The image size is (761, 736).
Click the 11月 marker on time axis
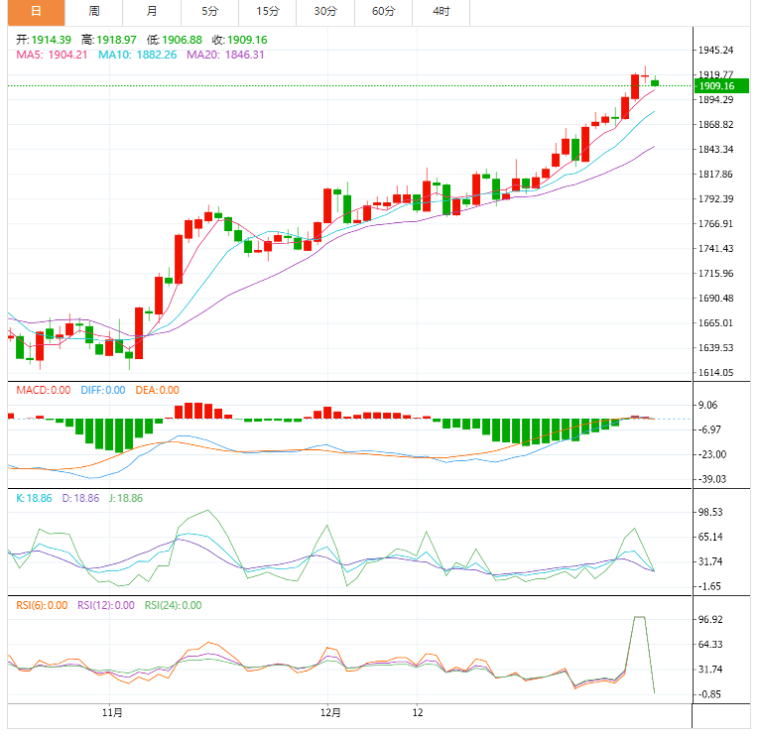(x=112, y=712)
